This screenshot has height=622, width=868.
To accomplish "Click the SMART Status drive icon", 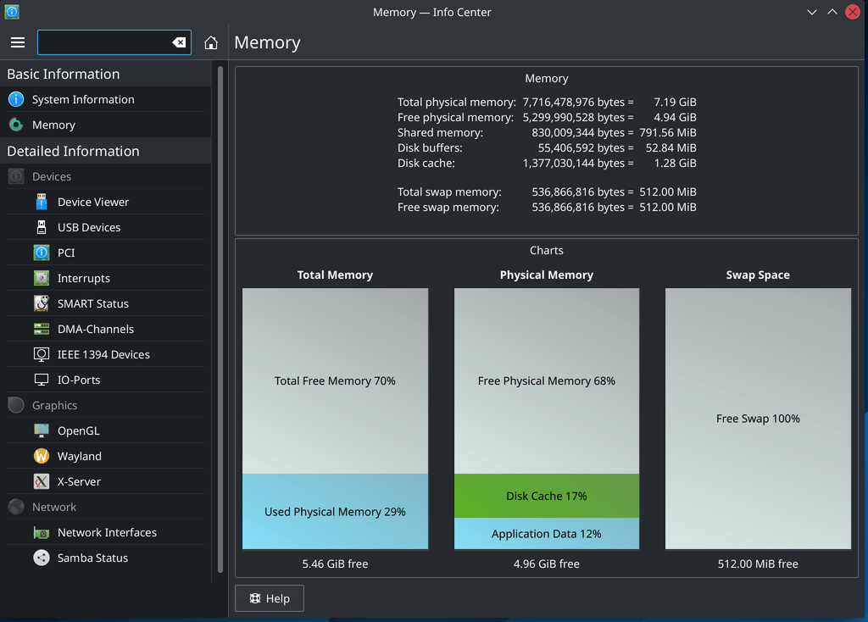I will click(x=42, y=304).
